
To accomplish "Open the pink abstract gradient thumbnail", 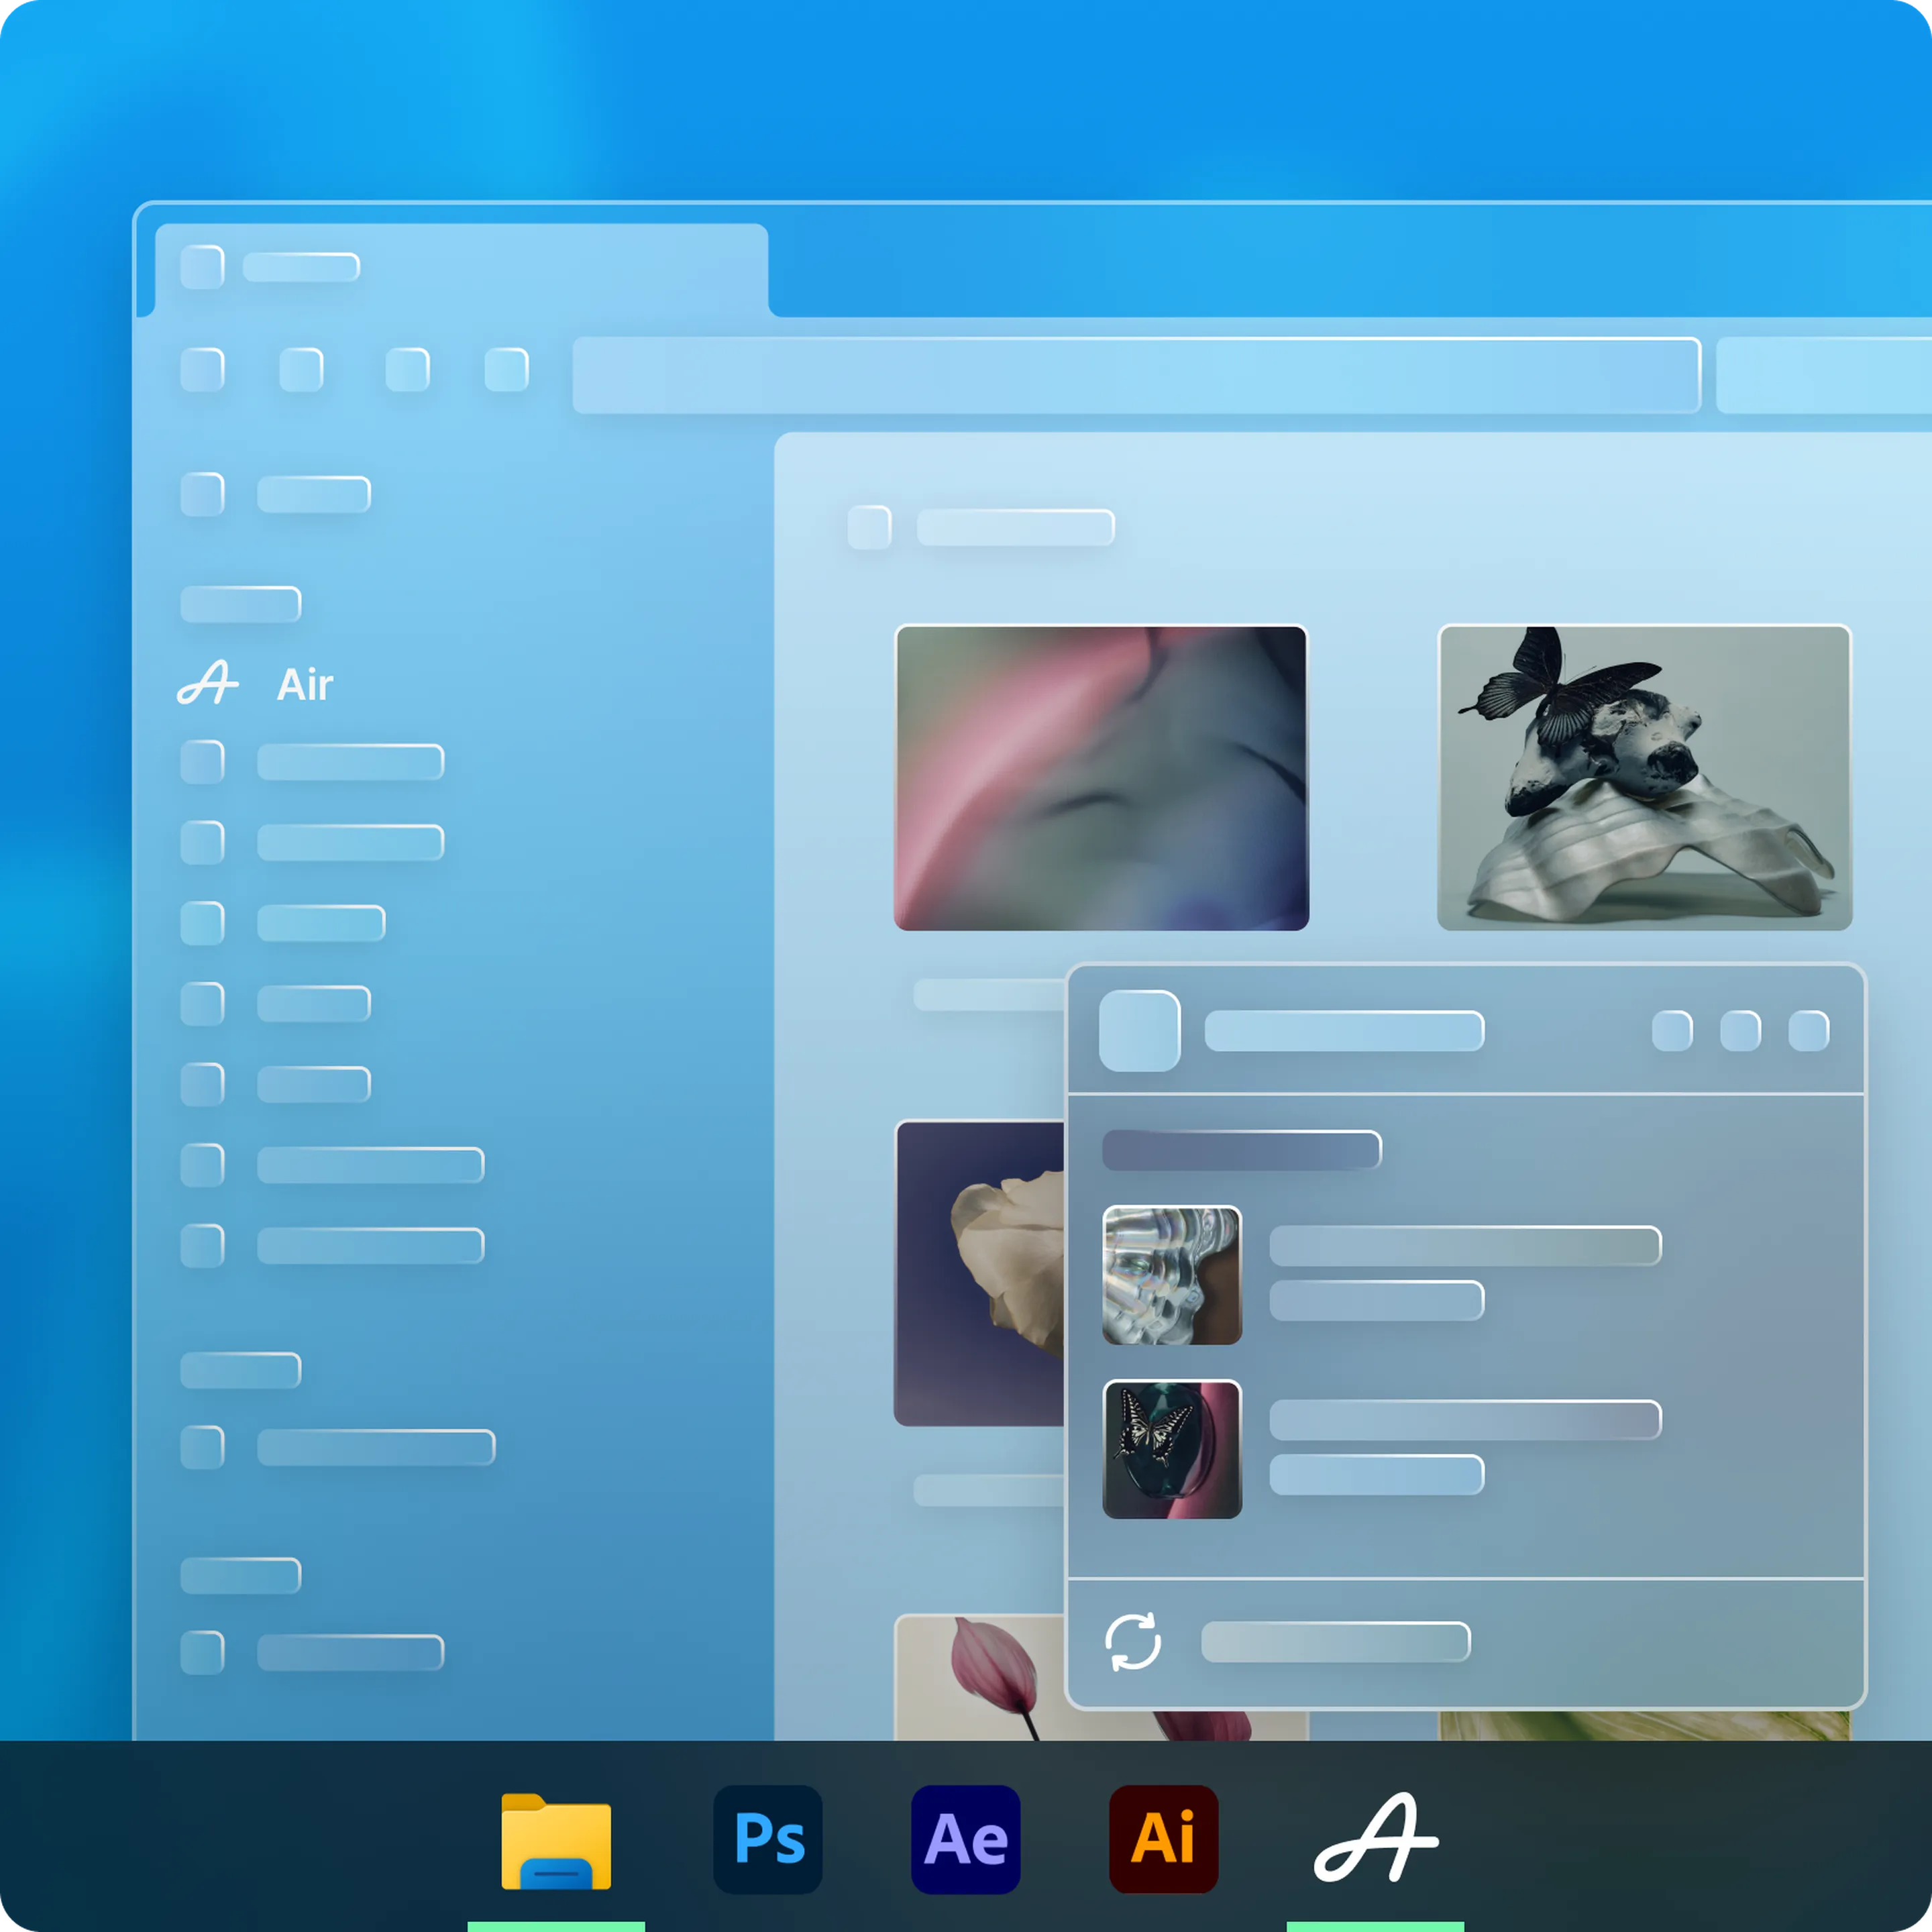I will click(1101, 778).
